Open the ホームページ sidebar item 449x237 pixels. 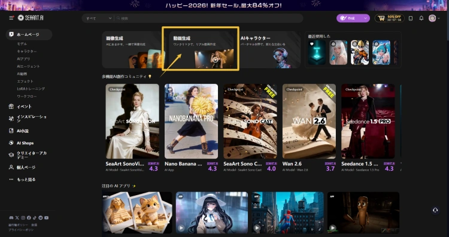click(29, 34)
